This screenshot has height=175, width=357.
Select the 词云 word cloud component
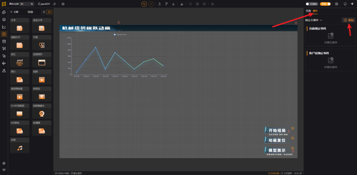tap(20, 60)
